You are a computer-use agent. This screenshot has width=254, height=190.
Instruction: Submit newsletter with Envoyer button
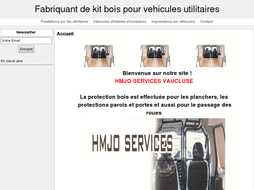(27, 49)
